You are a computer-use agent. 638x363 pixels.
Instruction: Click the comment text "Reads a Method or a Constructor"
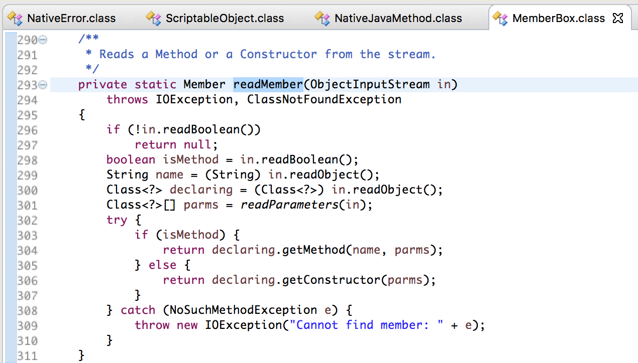[208, 54]
